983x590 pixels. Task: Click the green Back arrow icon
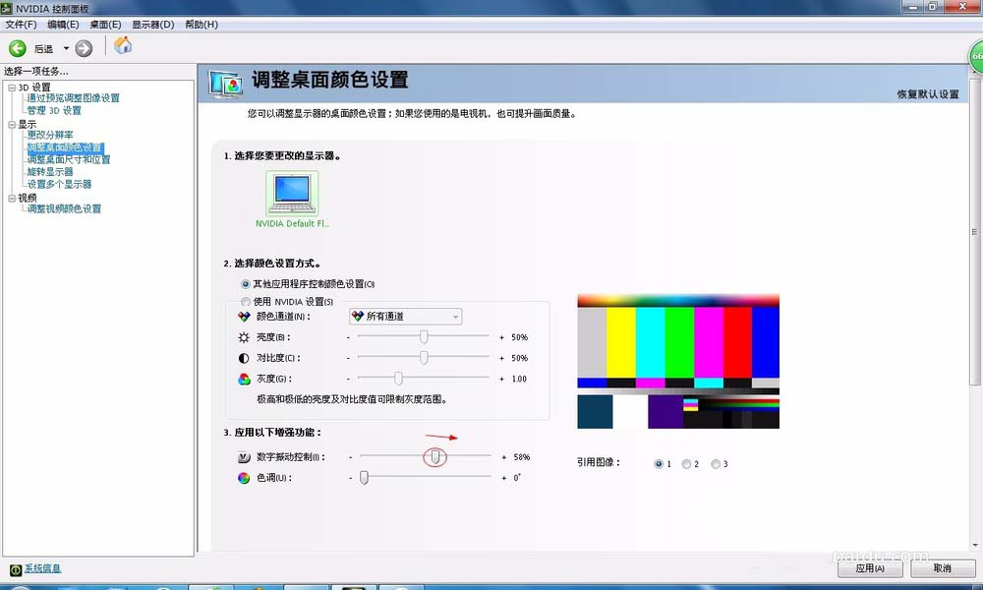pos(18,48)
